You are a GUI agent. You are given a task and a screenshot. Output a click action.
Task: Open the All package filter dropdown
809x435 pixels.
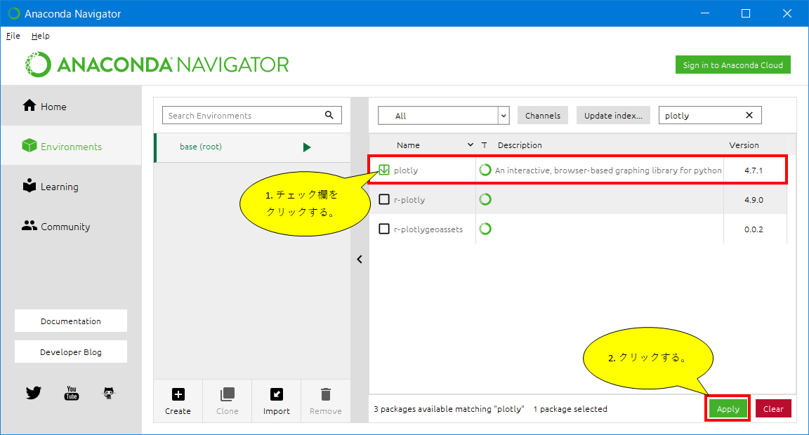click(x=444, y=116)
